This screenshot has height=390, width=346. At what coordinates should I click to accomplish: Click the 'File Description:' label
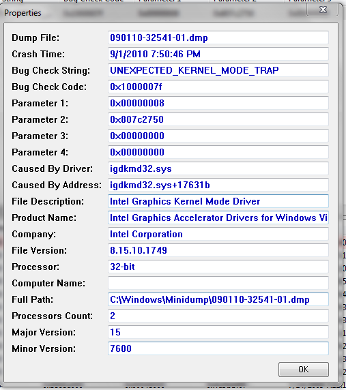pyautogui.click(x=48, y=201)
